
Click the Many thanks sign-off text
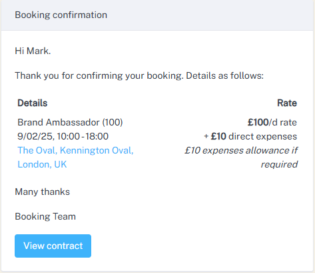[42, 192]
